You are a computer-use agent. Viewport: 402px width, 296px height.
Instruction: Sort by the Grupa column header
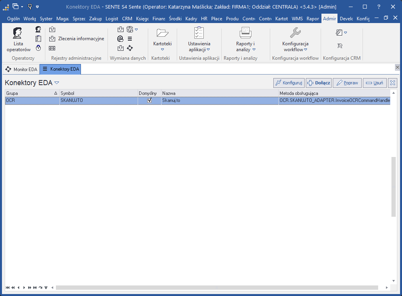pos(32,93)
